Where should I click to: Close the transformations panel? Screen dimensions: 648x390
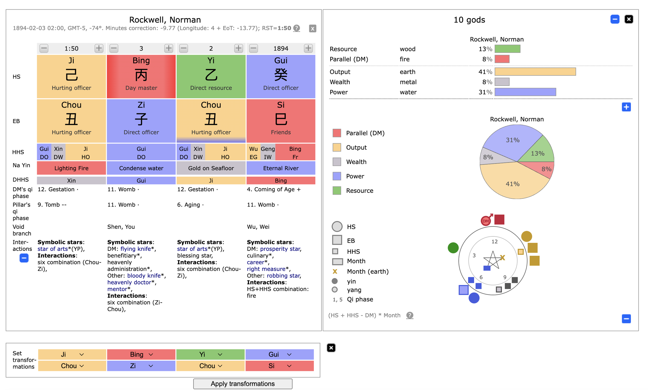tap(331, 348)
